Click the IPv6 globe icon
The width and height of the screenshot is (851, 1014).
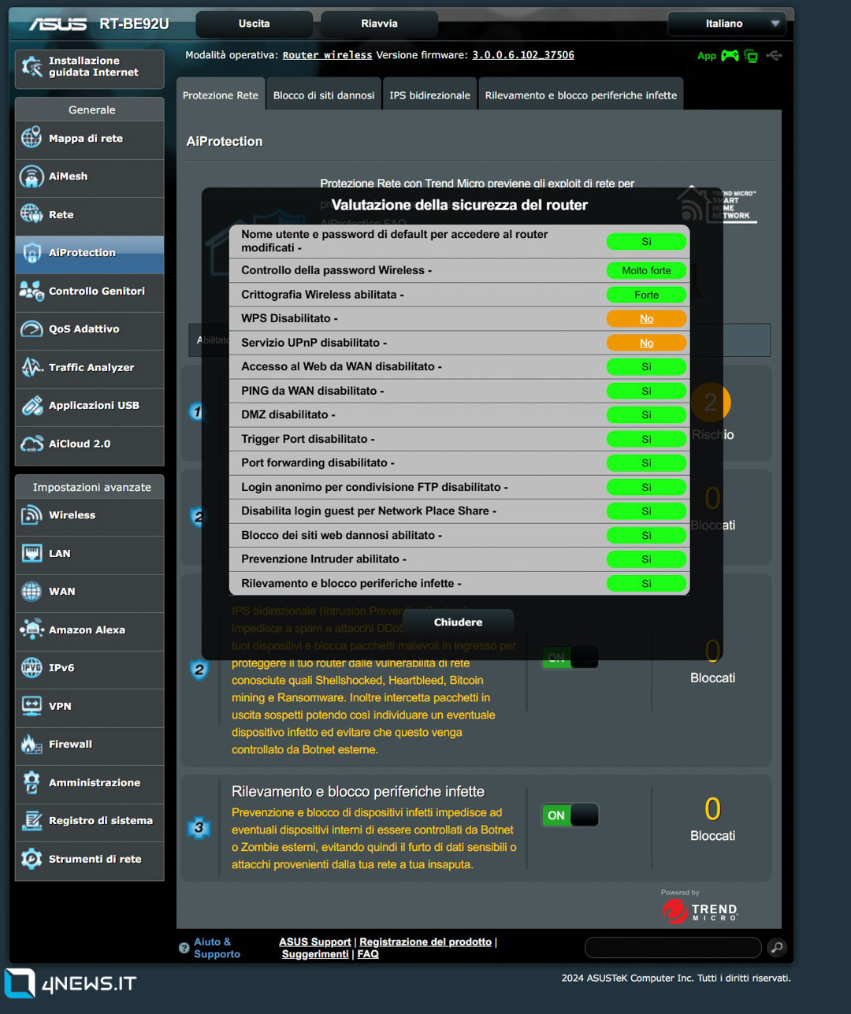coord(32,668)
